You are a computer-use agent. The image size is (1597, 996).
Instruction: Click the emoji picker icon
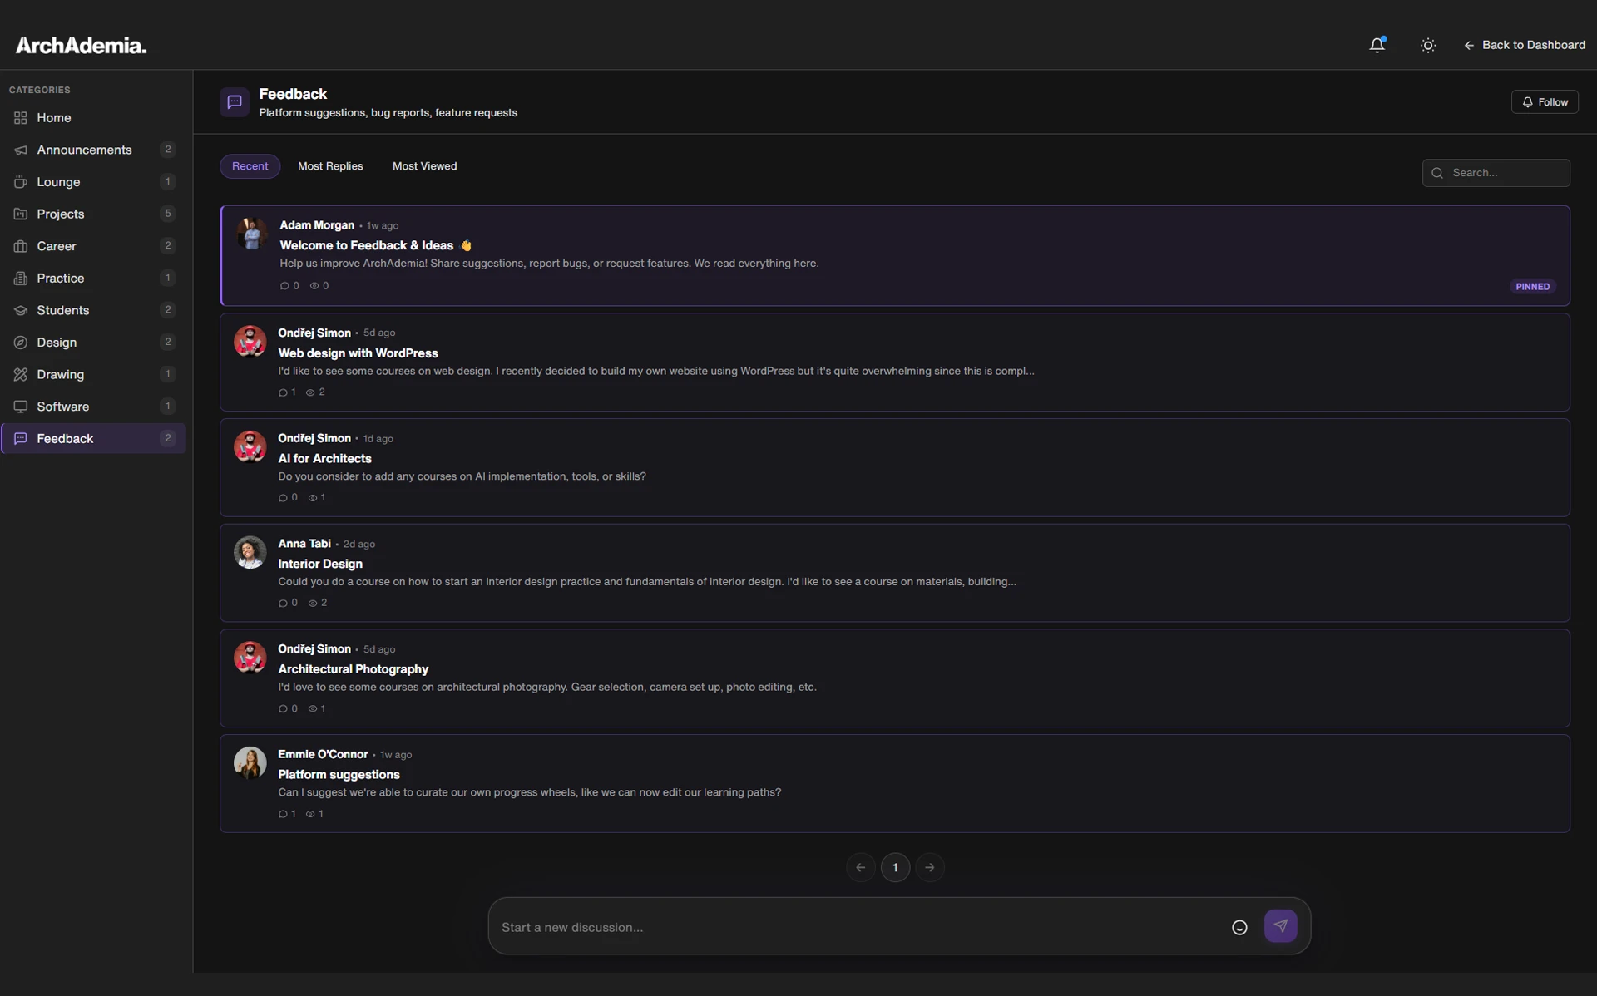1239,927
